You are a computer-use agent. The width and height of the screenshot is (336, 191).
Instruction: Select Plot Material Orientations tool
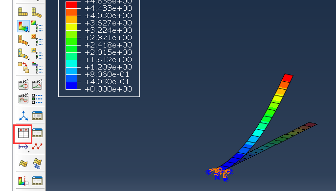tap(23, 54)
